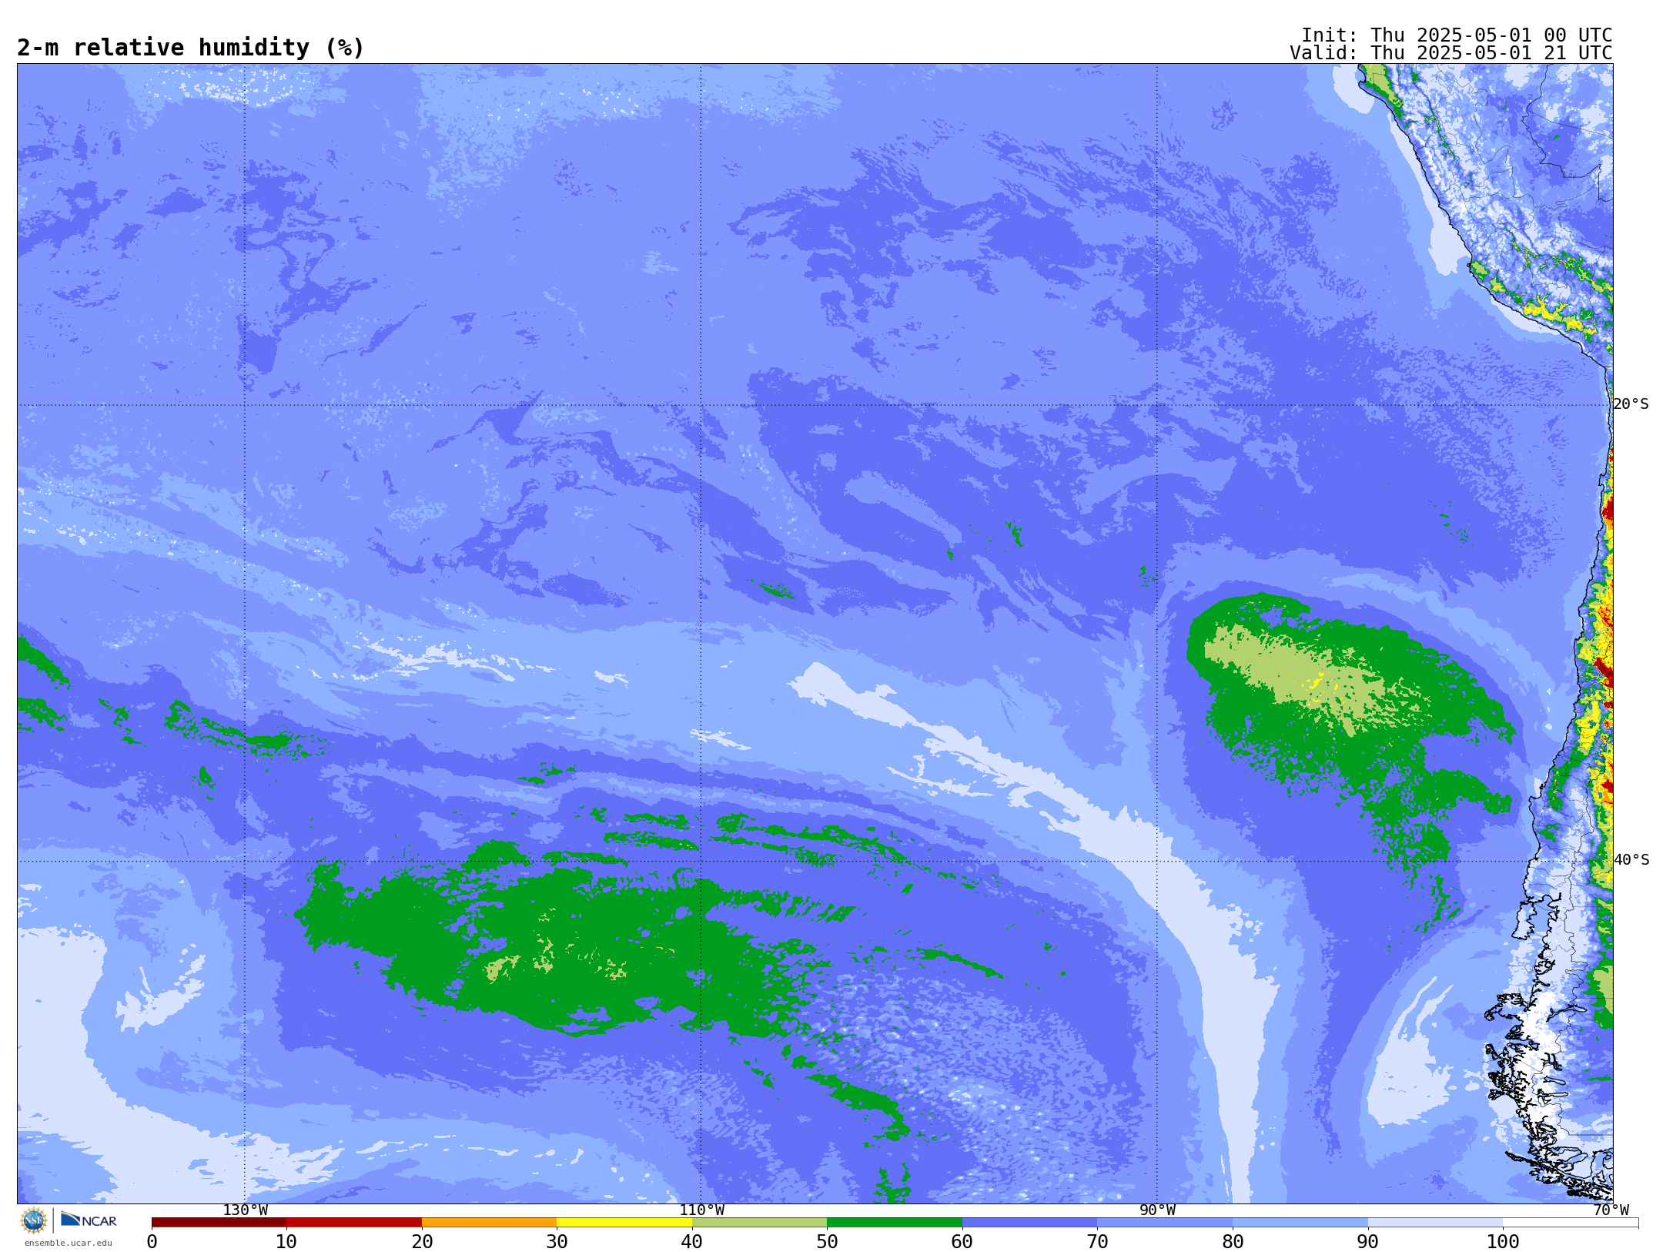Click the green 50-60 colorbar segment

click(x=895, y=1223)
